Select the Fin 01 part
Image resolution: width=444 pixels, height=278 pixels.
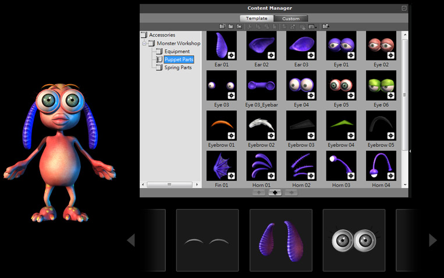(x=222, y=165)
